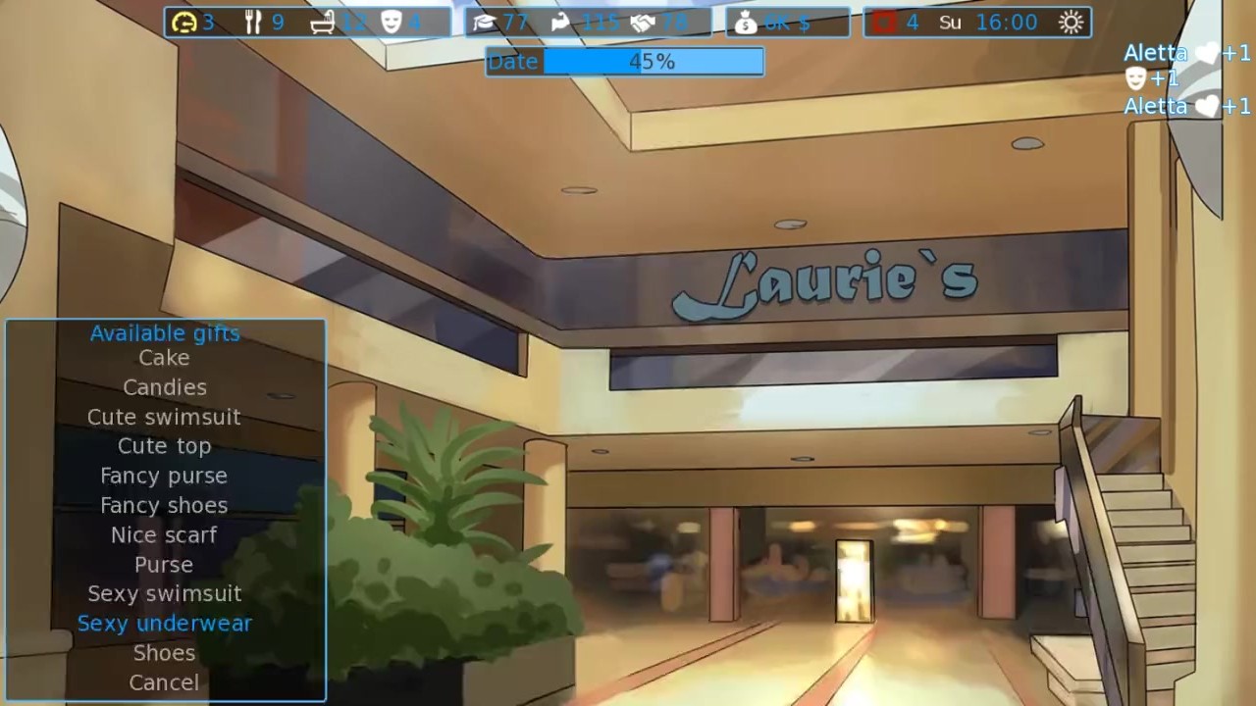Cancel the gift selection menu

[164, 682]
